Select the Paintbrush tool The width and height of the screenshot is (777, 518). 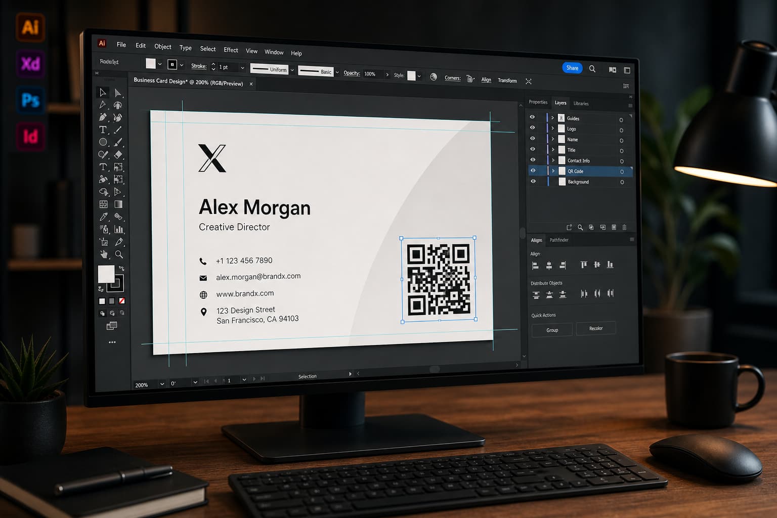pos(118,143)
